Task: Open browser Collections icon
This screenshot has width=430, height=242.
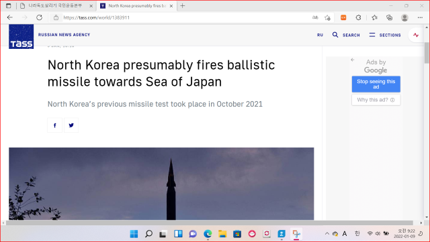Action: (389, 17)
